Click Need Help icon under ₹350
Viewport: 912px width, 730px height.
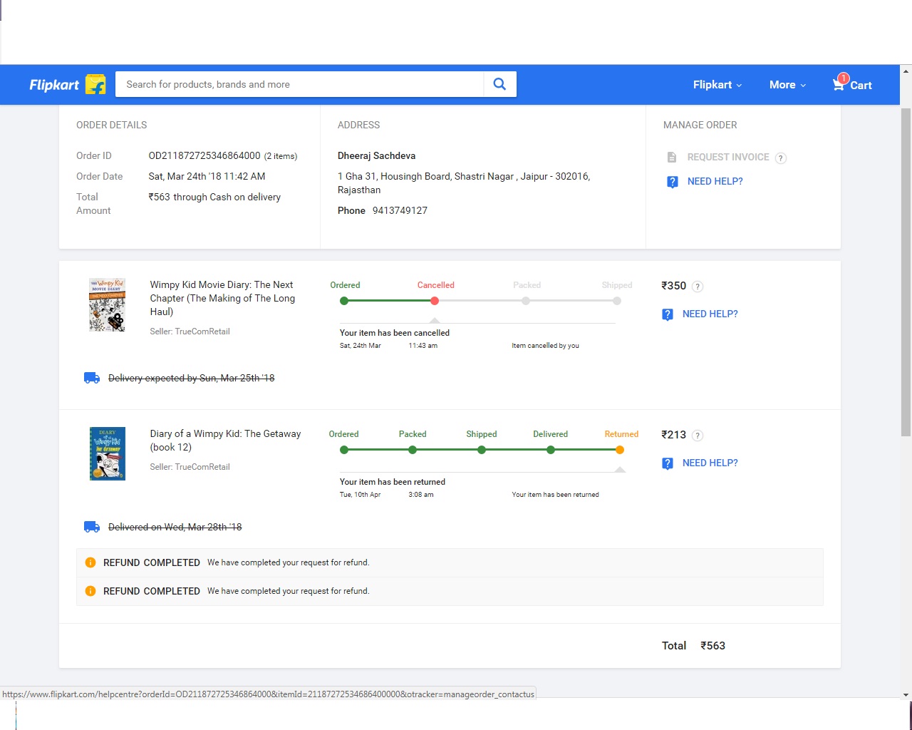tap(668, 314)
